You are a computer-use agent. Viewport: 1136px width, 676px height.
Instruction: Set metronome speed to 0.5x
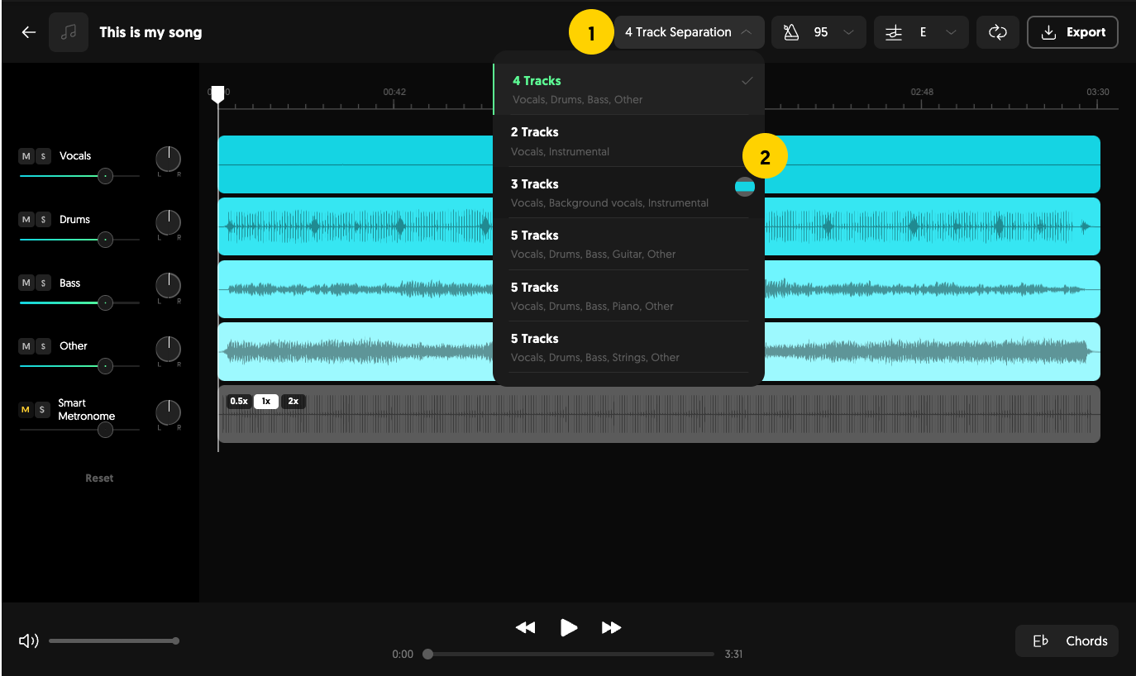(239, 402)
